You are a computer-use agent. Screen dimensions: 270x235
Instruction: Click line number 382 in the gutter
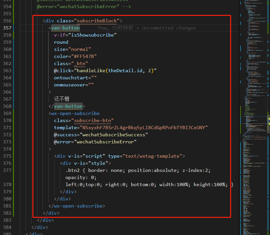[7, 213]
